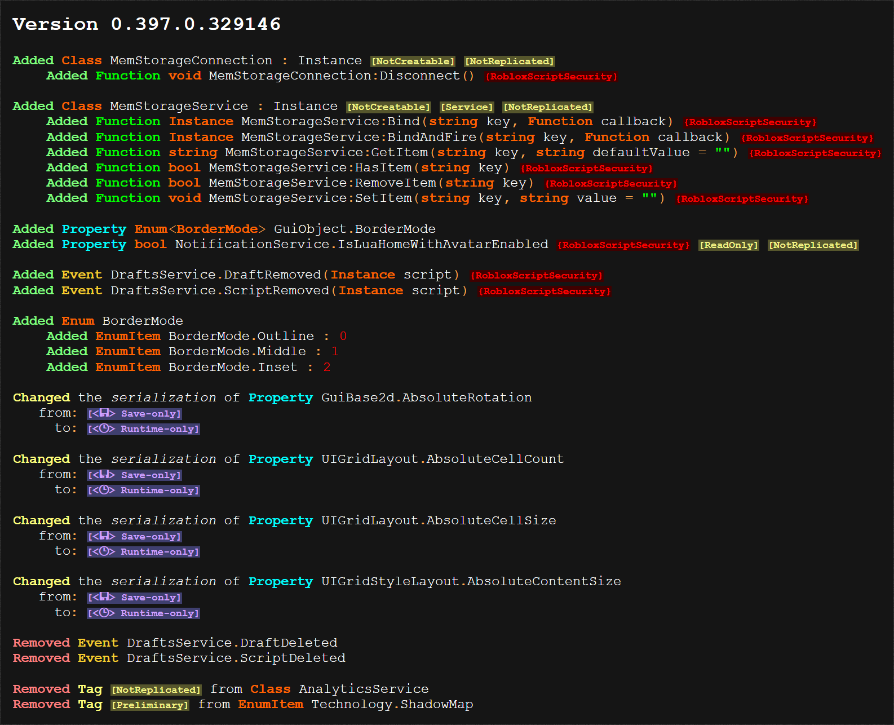Click Added Enum BorderMode name
This screenshot has height=725, width=894.
pos(143,321)
